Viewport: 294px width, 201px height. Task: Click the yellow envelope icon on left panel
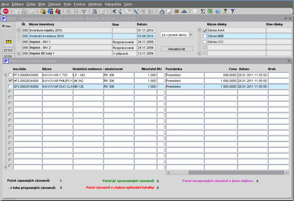pos(8,42)
